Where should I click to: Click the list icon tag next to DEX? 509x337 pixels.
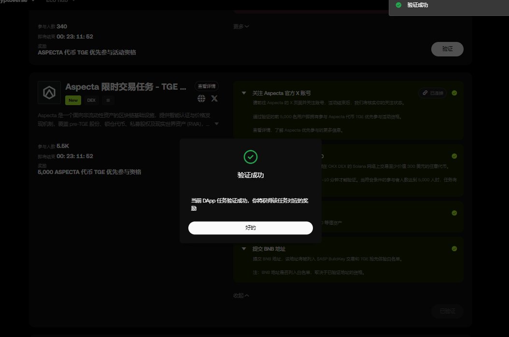[108, 100]
